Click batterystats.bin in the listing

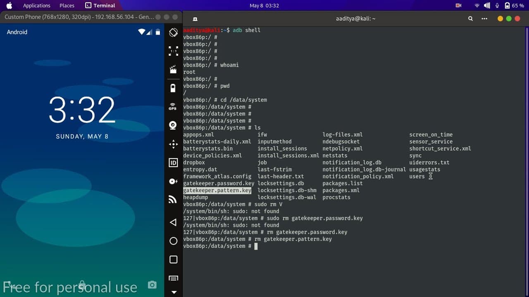(x=208, y=149)
